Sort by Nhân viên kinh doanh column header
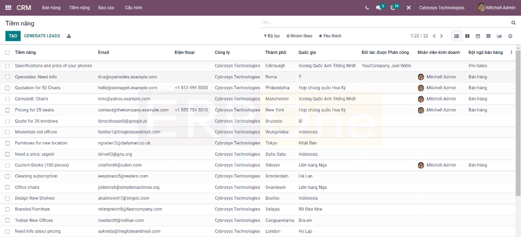This screenshot has width=521, height=237. point(438,52)
